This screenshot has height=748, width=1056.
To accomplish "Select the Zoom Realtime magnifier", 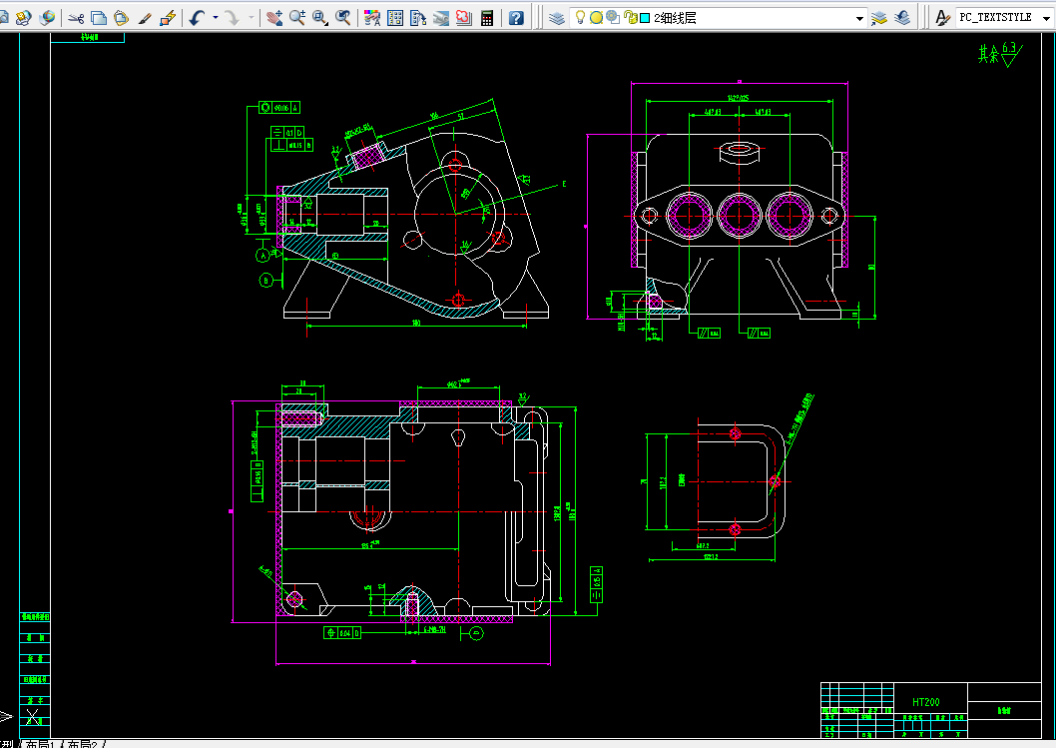I will coord(297,18).
